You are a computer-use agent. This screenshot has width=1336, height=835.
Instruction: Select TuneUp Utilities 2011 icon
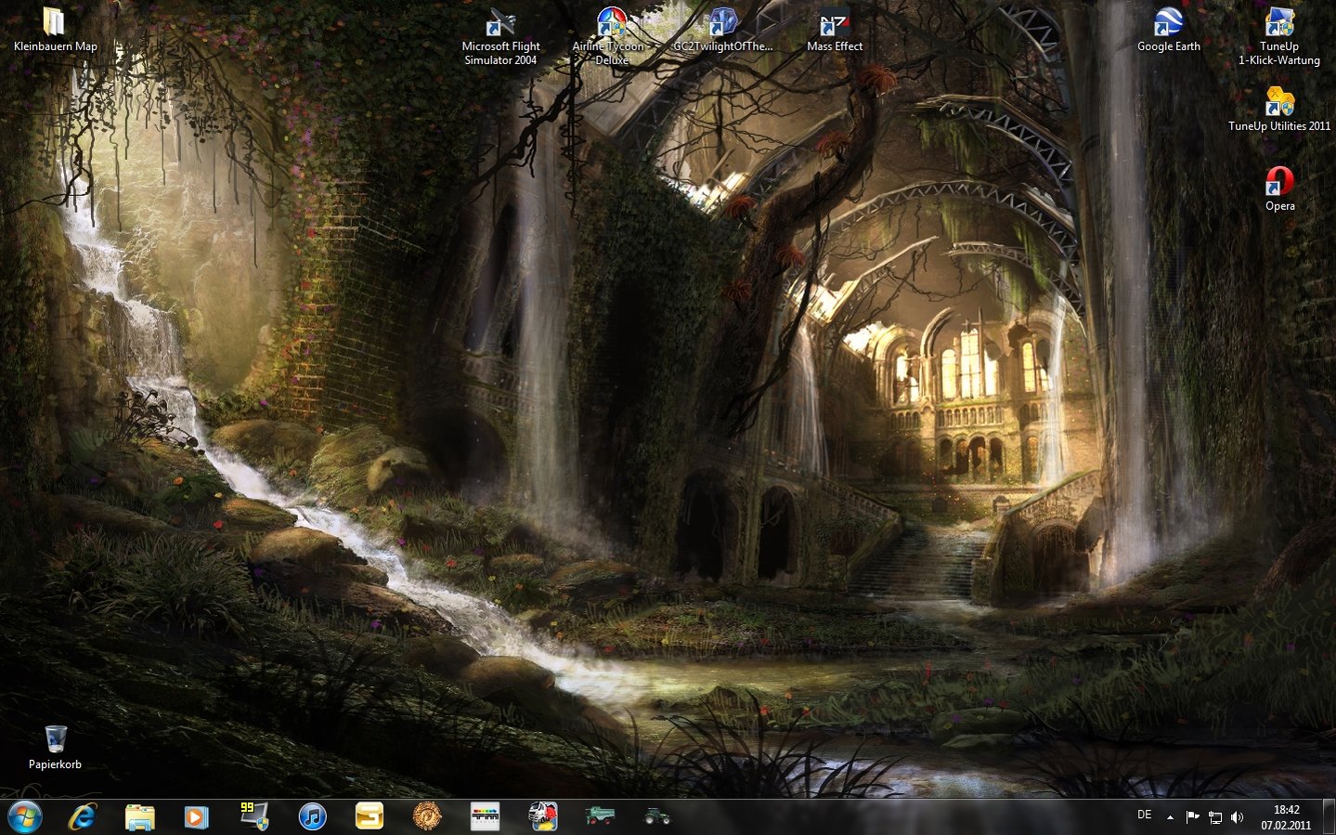click(1279, 101)
